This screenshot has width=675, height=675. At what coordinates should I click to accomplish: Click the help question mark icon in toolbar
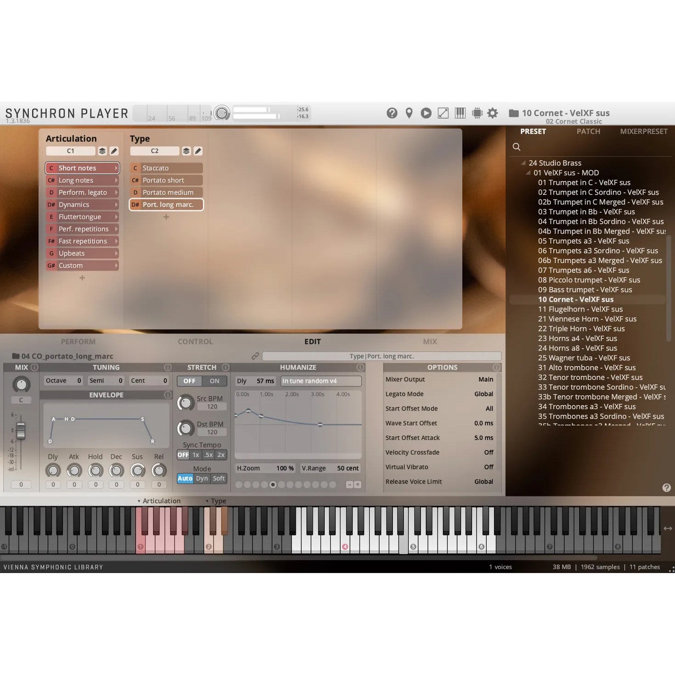click(x=392, y=113)
